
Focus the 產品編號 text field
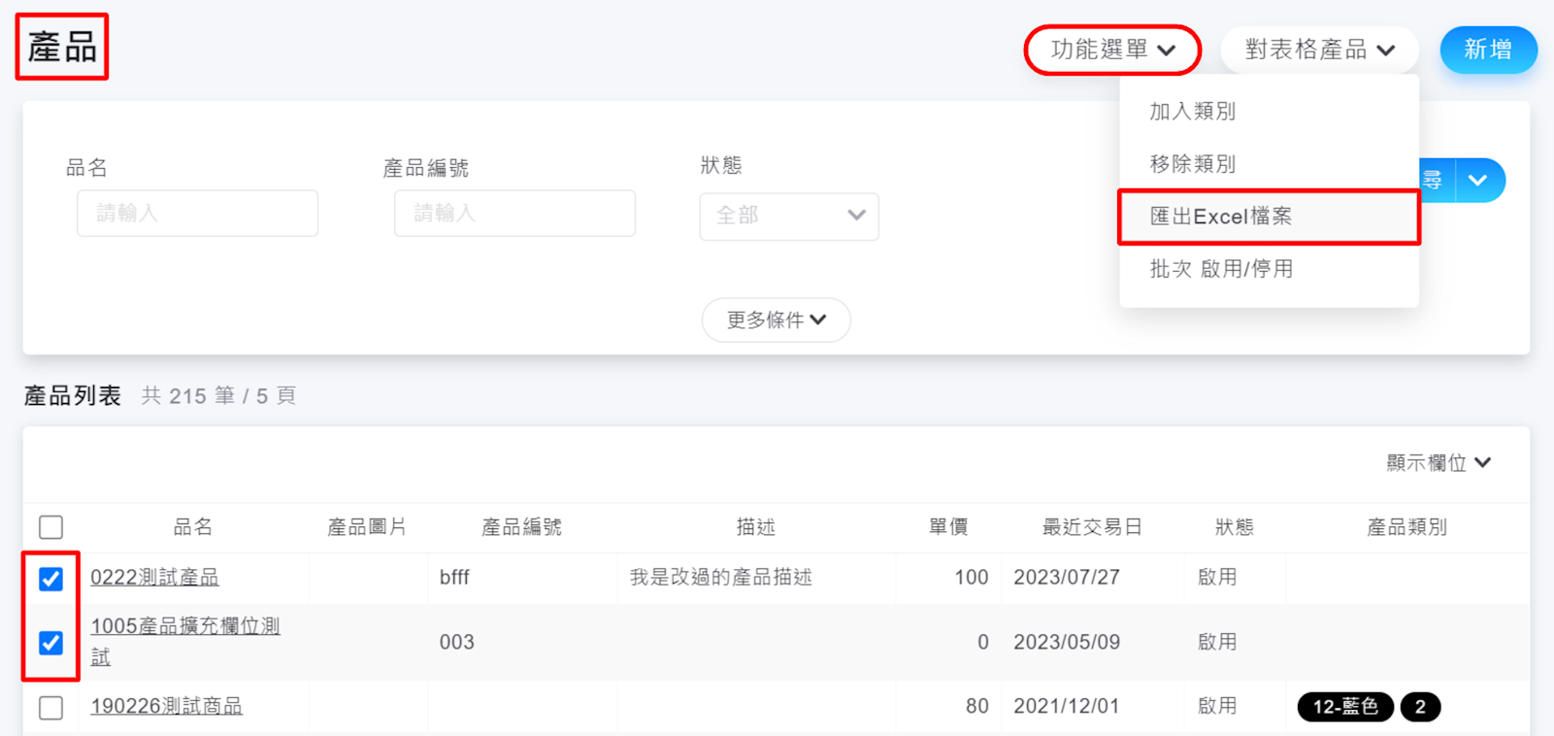514,214
